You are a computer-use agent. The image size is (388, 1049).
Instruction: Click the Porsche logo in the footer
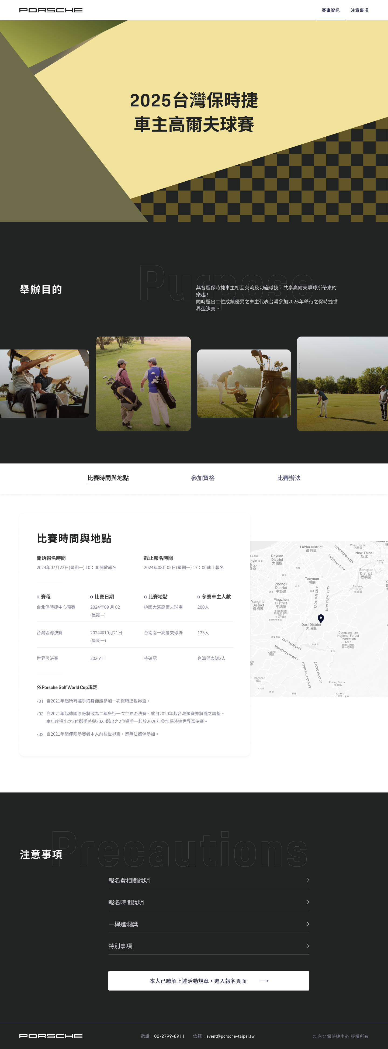point(51,1036)
